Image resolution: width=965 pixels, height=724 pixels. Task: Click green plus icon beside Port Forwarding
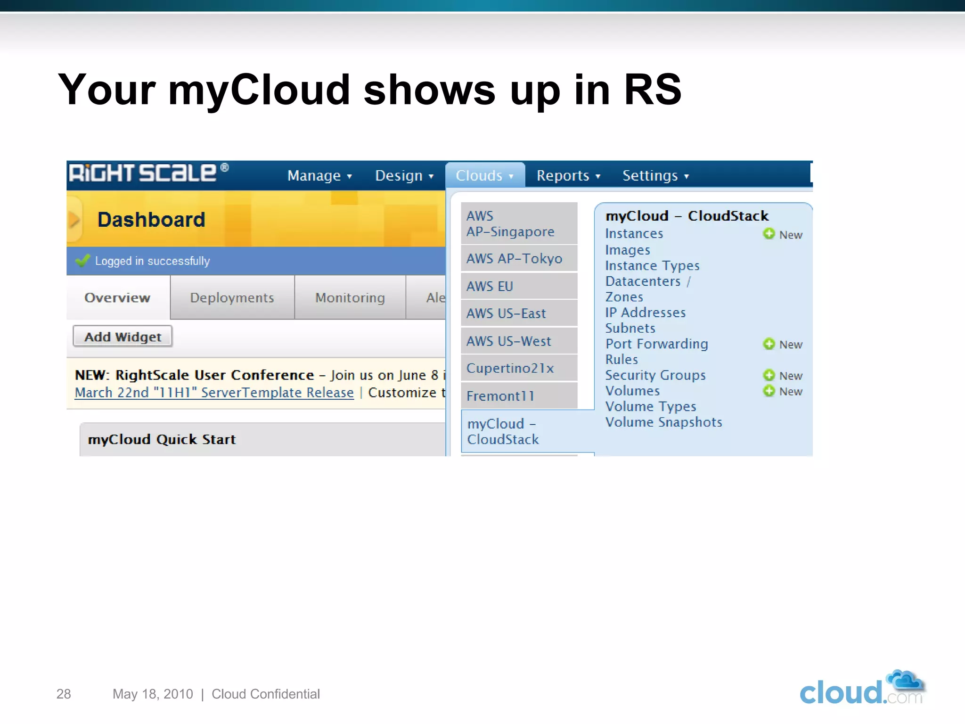click(x=769, y=344)
